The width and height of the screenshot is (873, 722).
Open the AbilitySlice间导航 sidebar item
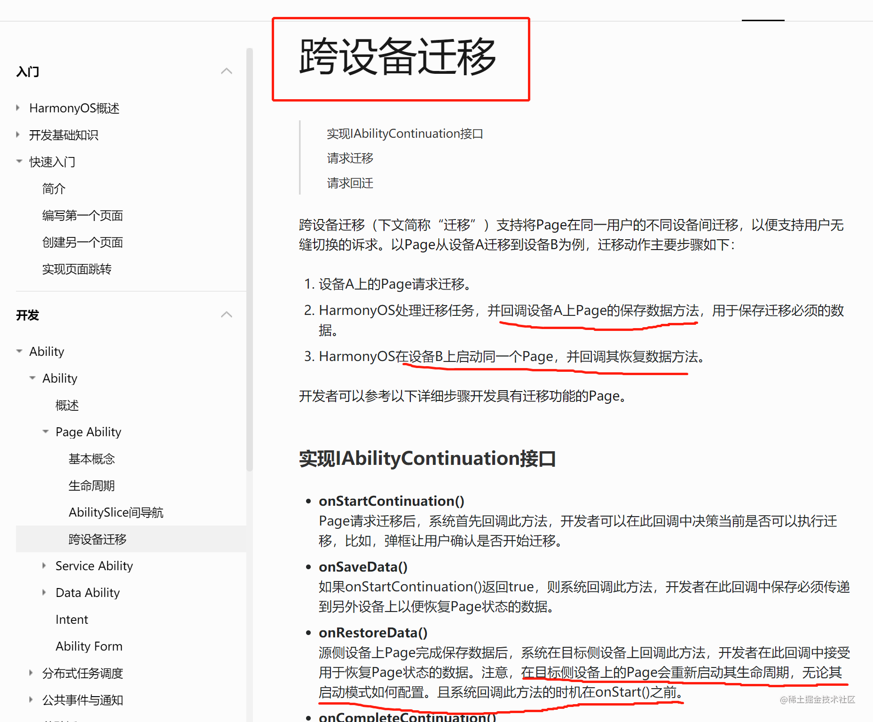[x=116, y=512]
